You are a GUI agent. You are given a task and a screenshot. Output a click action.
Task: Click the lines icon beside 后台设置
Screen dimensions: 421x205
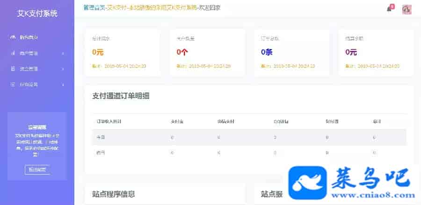pos(13,85)
